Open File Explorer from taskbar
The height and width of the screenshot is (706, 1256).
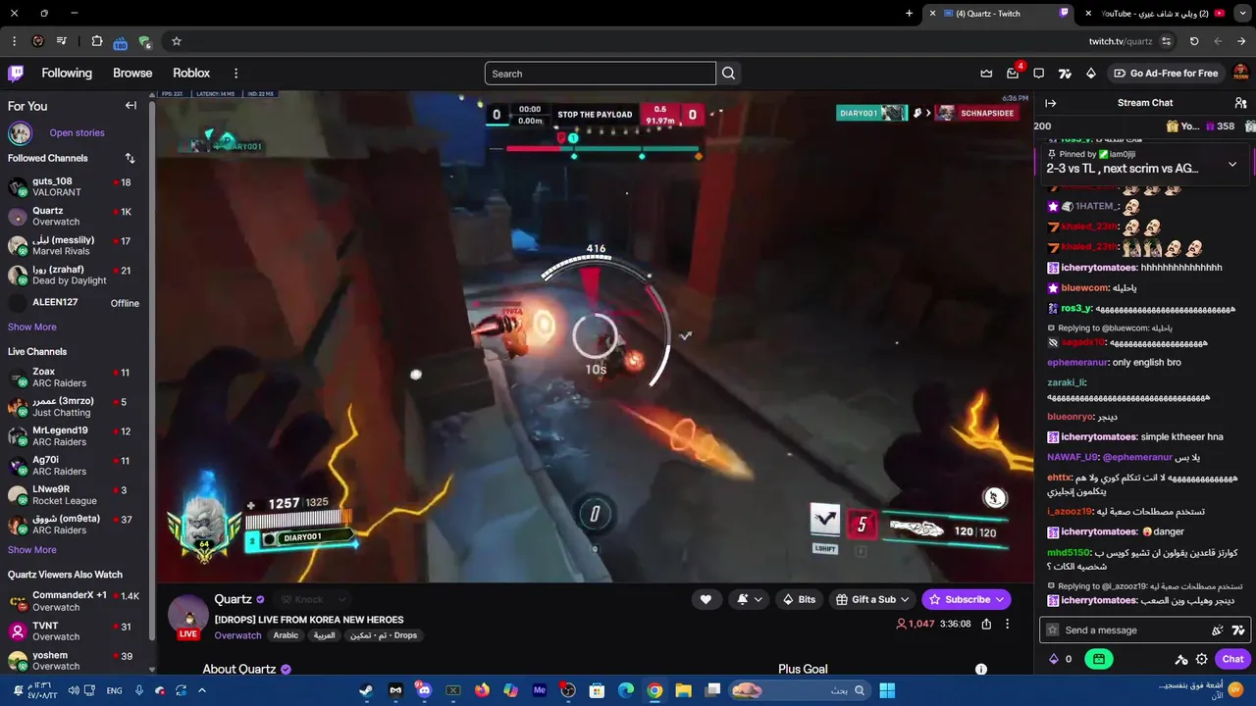(684, 690)
